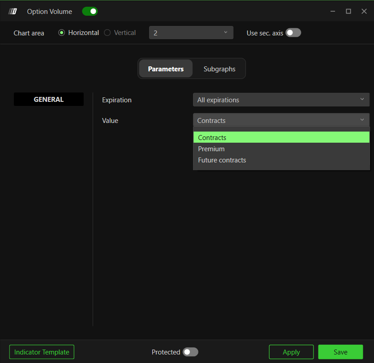Viewport: 374px width, 363px height.
Task: Switch to the Subgraphs tab
Action: pyautogui.click(x=219, y=69)
